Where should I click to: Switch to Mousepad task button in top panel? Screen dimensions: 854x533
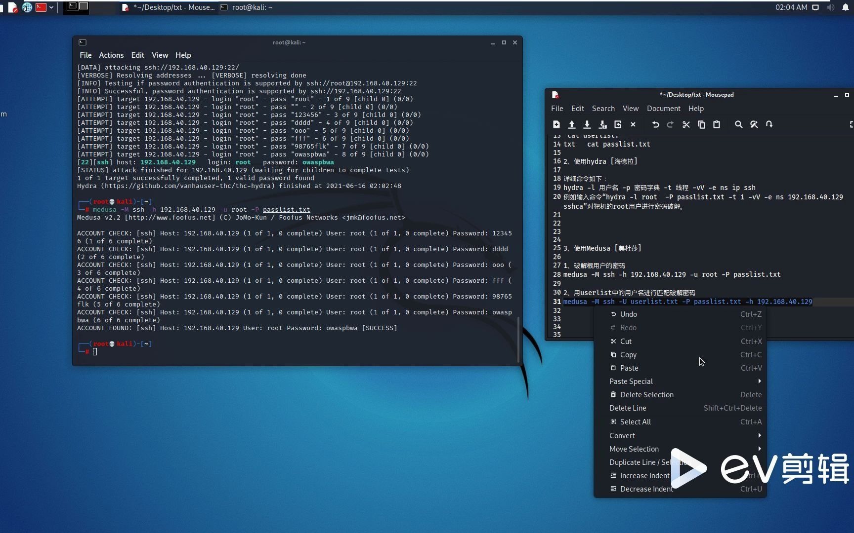[x=168, y=7]
